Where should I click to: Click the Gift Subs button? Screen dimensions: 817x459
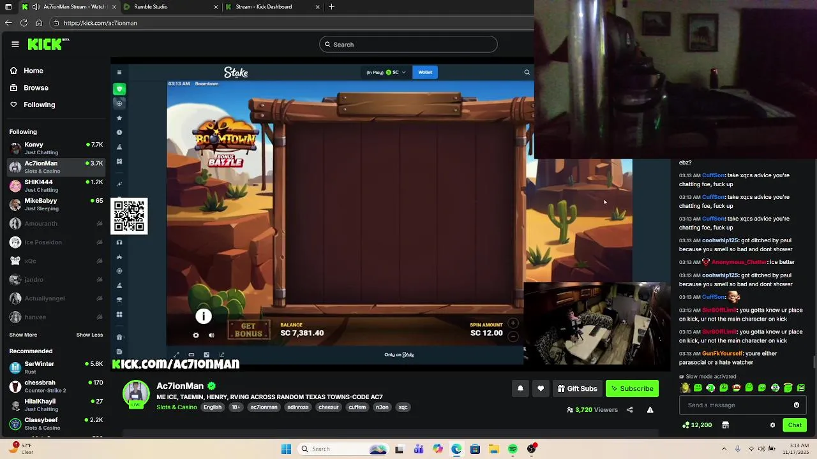[x=577, y=388]
